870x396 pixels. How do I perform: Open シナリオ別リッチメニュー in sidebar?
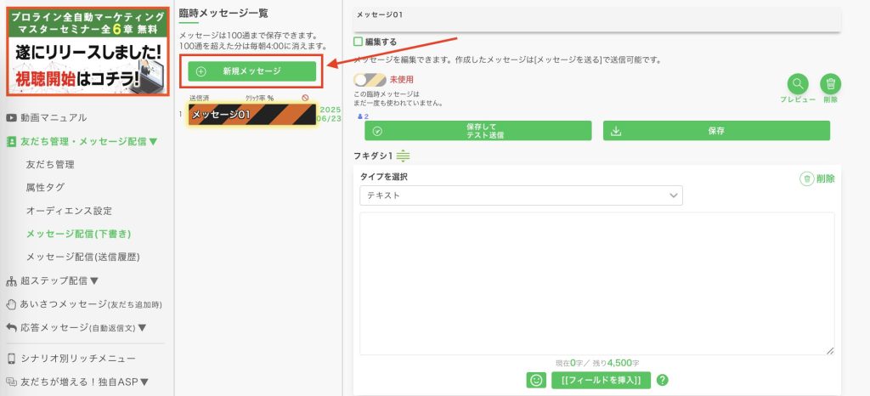point(77,359)
